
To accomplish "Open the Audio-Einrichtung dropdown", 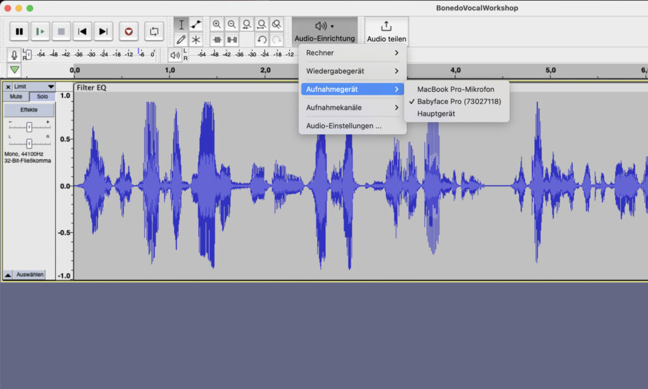I will point(325,31).
